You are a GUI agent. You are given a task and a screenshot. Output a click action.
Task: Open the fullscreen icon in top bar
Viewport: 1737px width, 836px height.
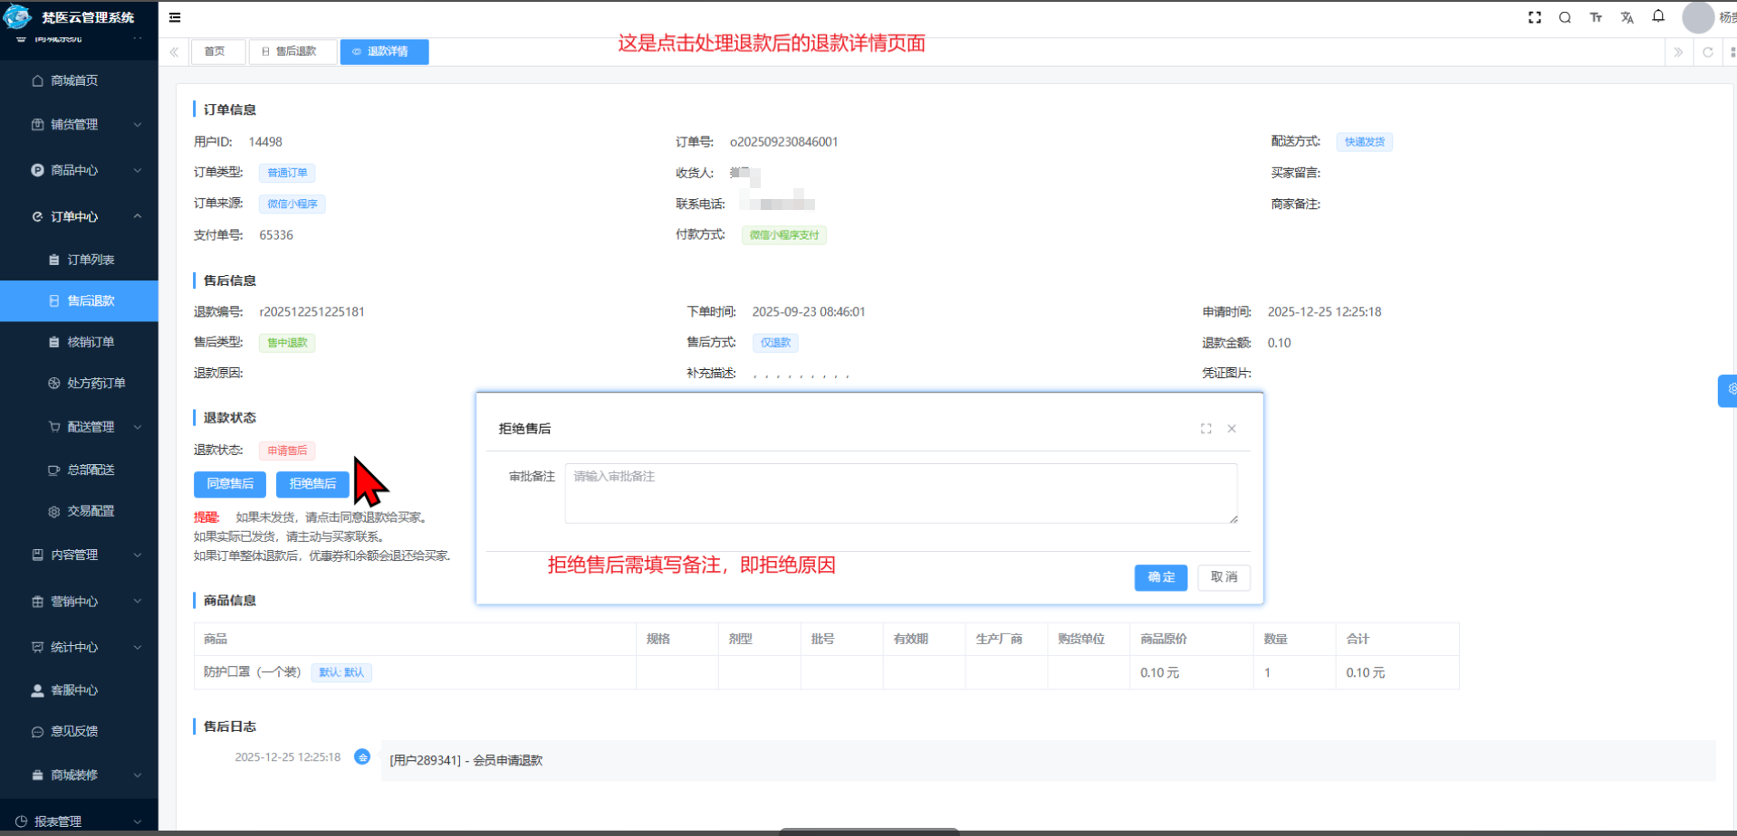[x=1533, y=17]
